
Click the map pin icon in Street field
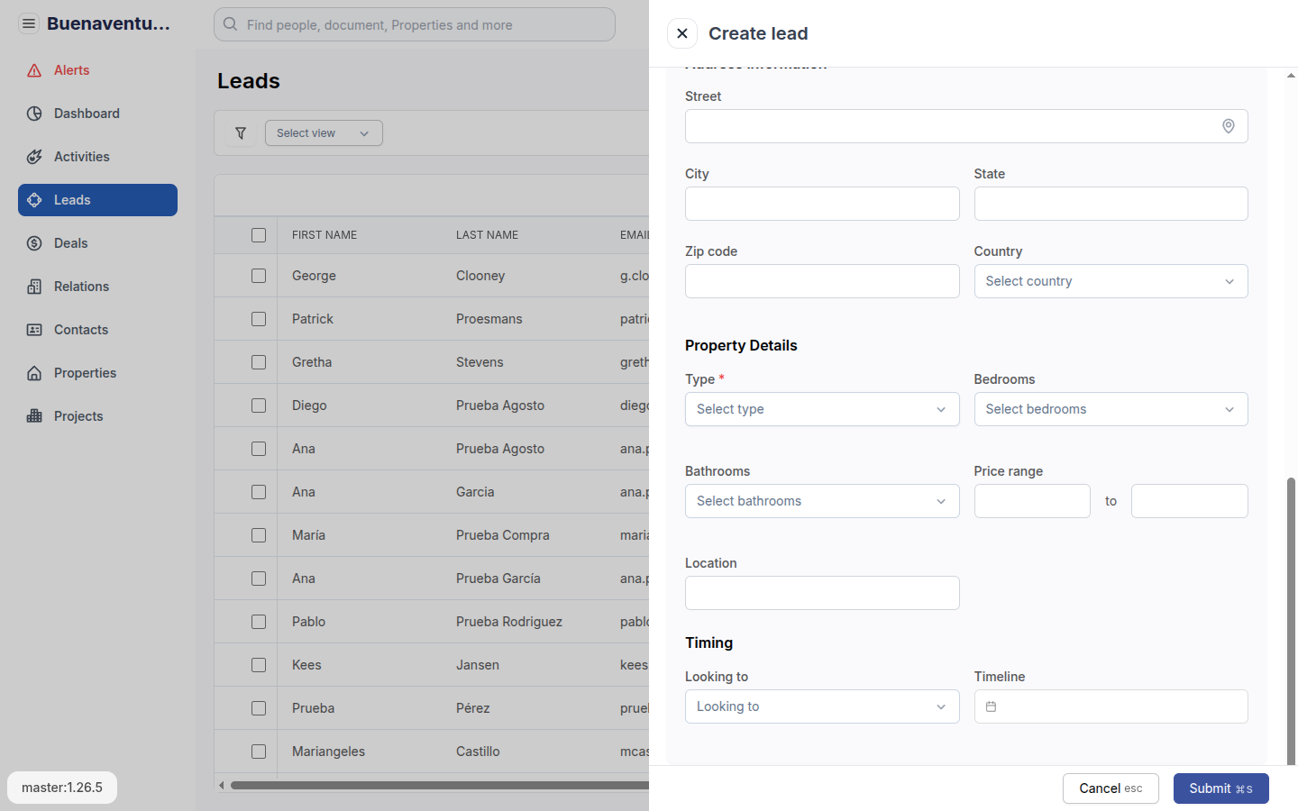[1229, 126]
